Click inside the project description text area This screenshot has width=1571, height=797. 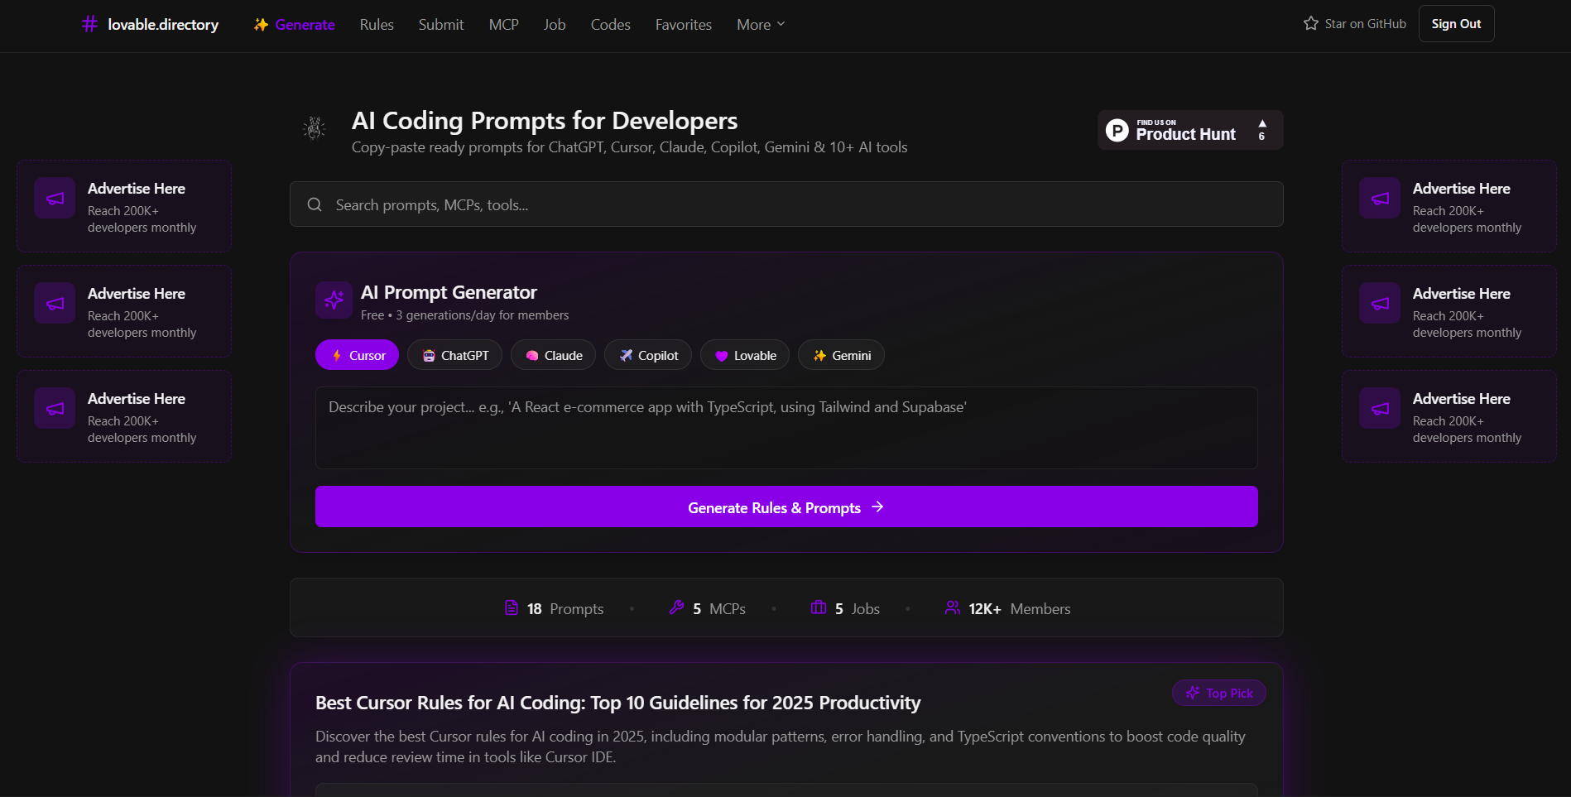point(785,428)
